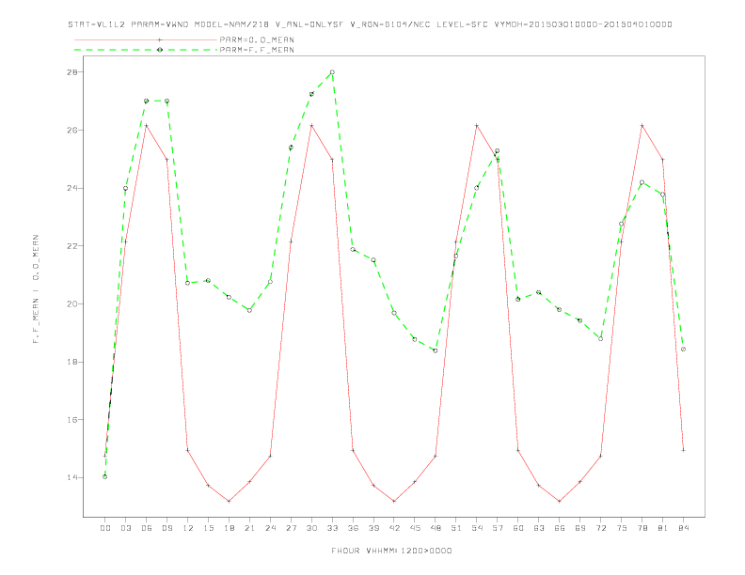This screenshot has height=575, width=745.
Task: Click the x-axis tick label 36
Action: pyautogui.click(x=353, y=528)
